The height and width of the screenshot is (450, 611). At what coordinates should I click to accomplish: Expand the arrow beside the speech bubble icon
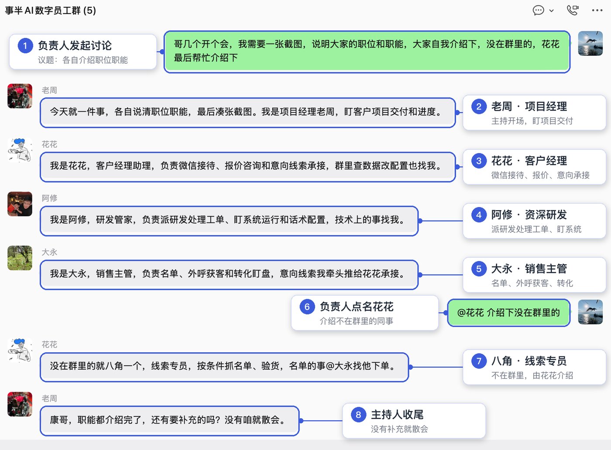click(x=552, y=10)
